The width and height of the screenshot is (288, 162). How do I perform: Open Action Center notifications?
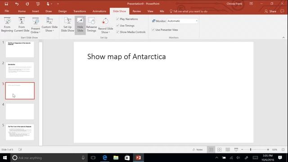280,157
